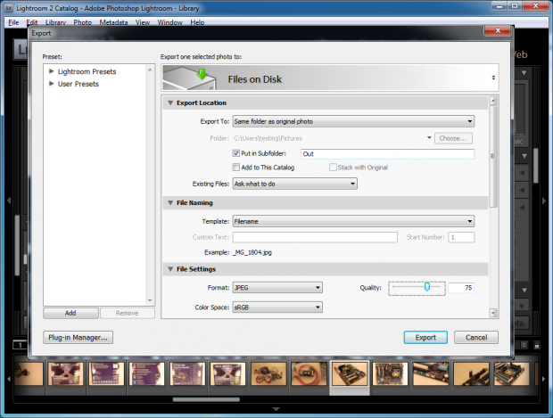553x418 pixels.
Task: Click the Files on Disk drive icon
Action: [x=190, y=78]
